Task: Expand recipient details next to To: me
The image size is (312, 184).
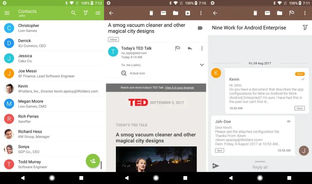Action: [202, 65]
